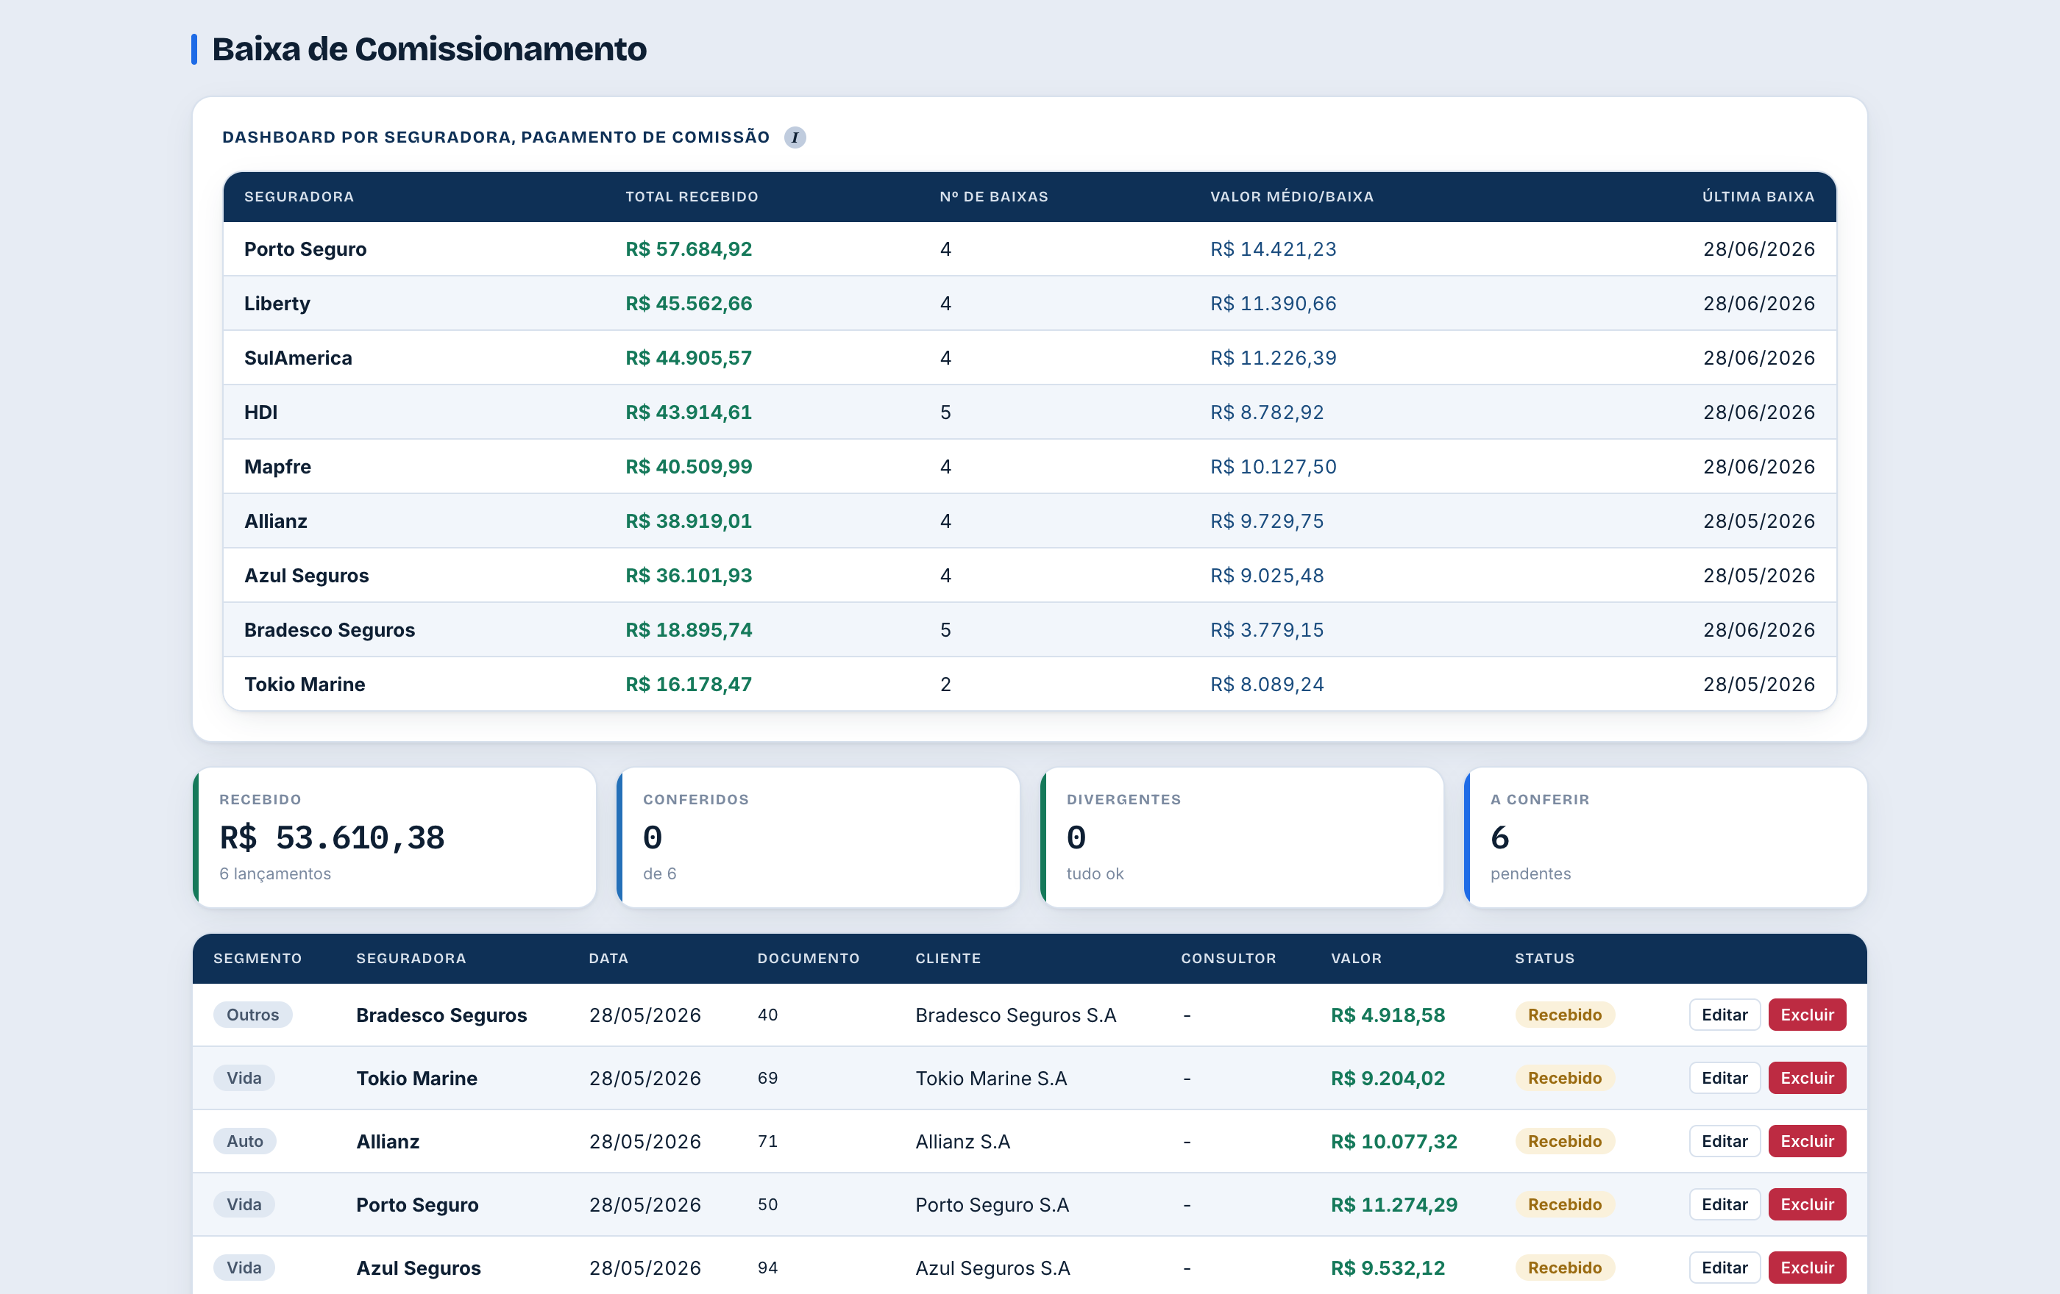The height and width of the screenshot is (1294, 2060).
Task: Edit the Tokio Marine entry
Action: pos(1724,1078)
